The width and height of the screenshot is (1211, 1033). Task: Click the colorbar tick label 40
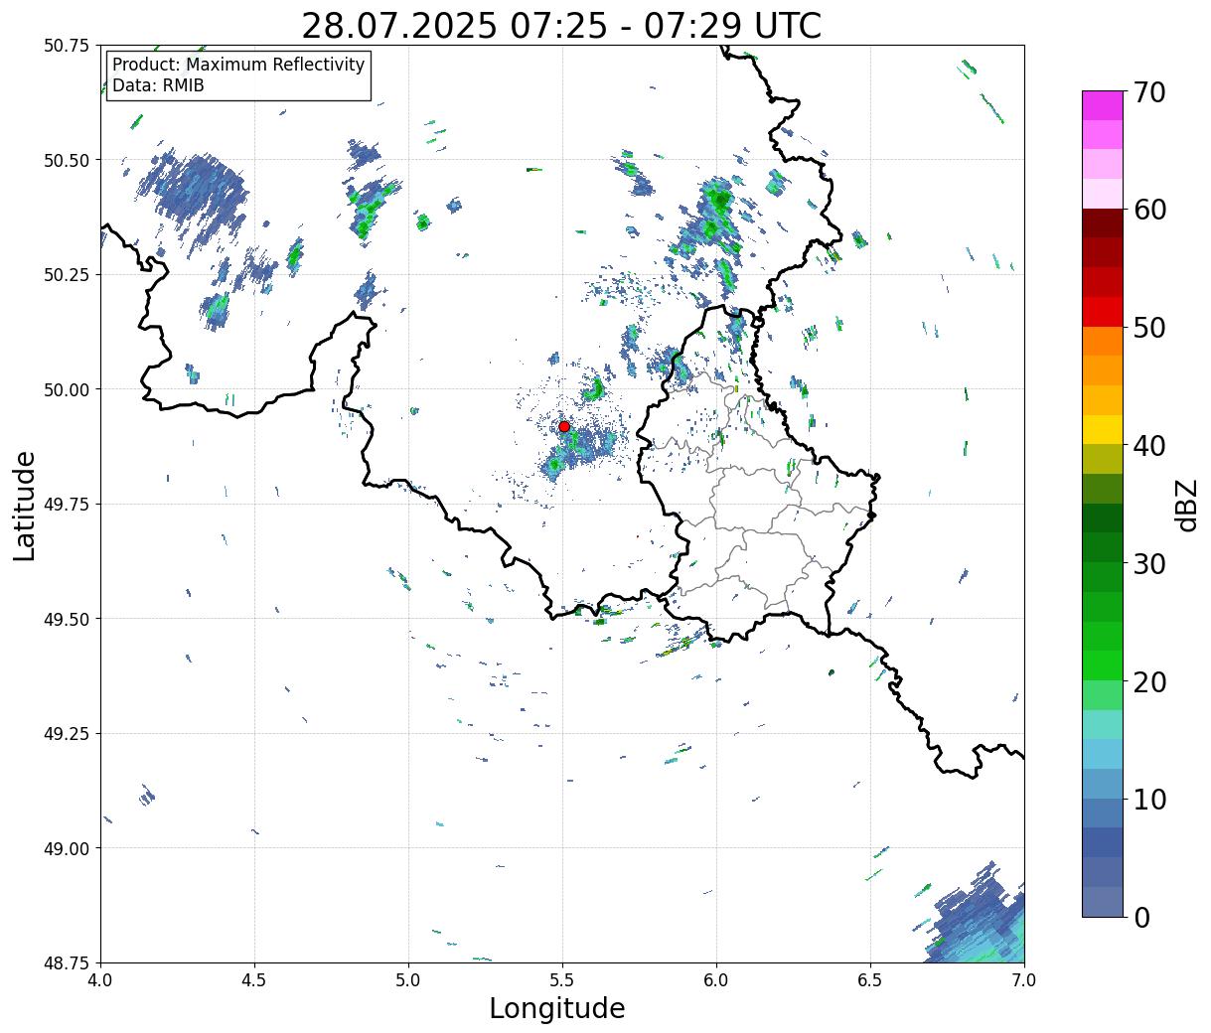point(1149,445)
